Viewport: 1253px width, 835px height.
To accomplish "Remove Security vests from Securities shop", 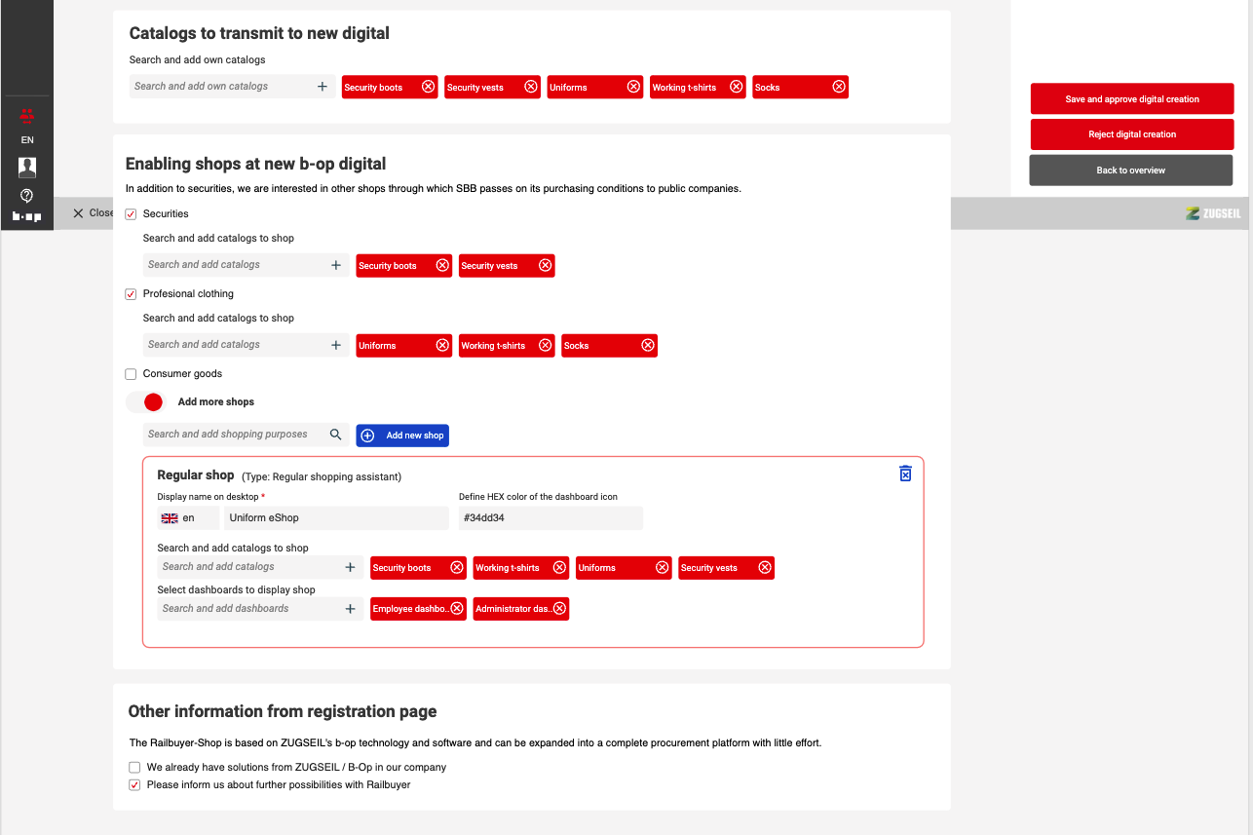I will [x=546, y=265].
